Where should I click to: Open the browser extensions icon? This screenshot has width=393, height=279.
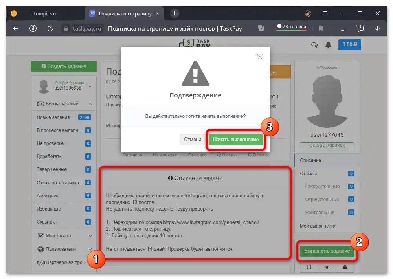click(360, 28)
